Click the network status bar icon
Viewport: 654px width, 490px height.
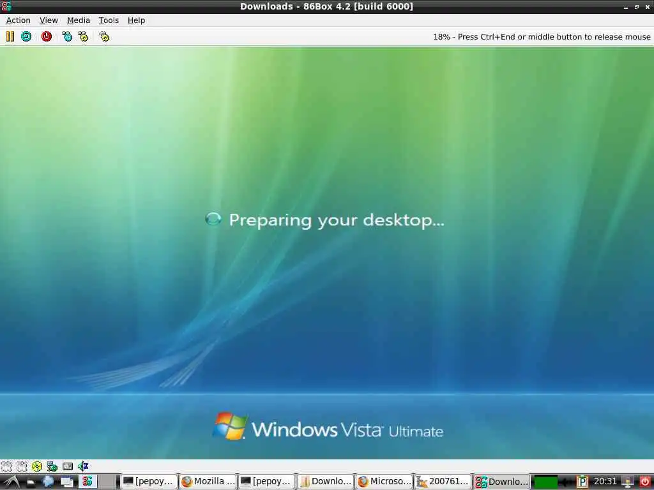tap(52, 466)
